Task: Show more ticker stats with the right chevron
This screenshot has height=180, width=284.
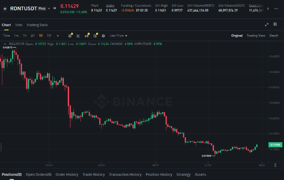Action: [268, 9]
